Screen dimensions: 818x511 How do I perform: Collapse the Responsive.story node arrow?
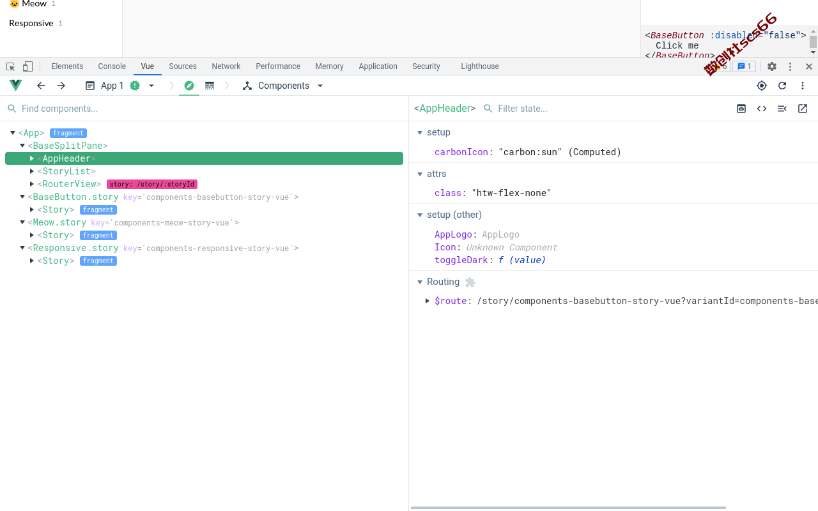click(x=22, y=248)
